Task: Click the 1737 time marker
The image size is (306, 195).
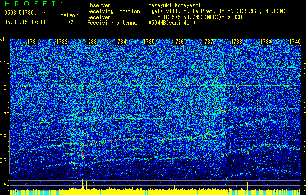Action: pos(207,42)
